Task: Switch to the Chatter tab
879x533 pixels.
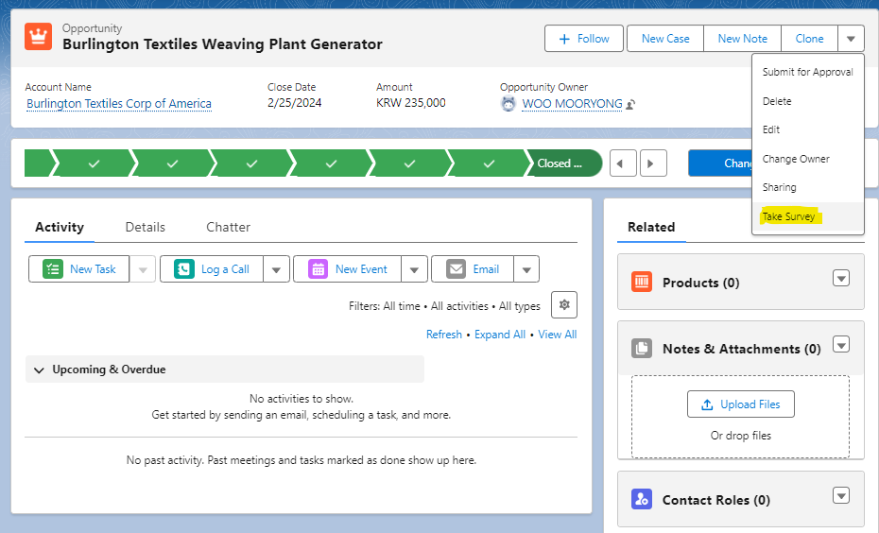Action: [228, 227]
